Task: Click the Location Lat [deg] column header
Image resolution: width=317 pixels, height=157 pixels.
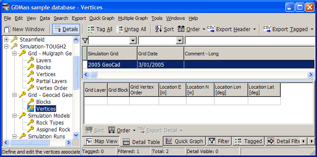Action: (x=264, y=90)
